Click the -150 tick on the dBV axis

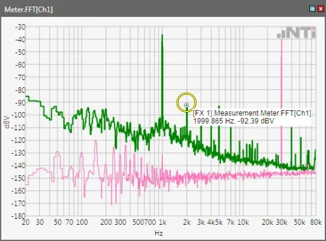tap(18, 178)
